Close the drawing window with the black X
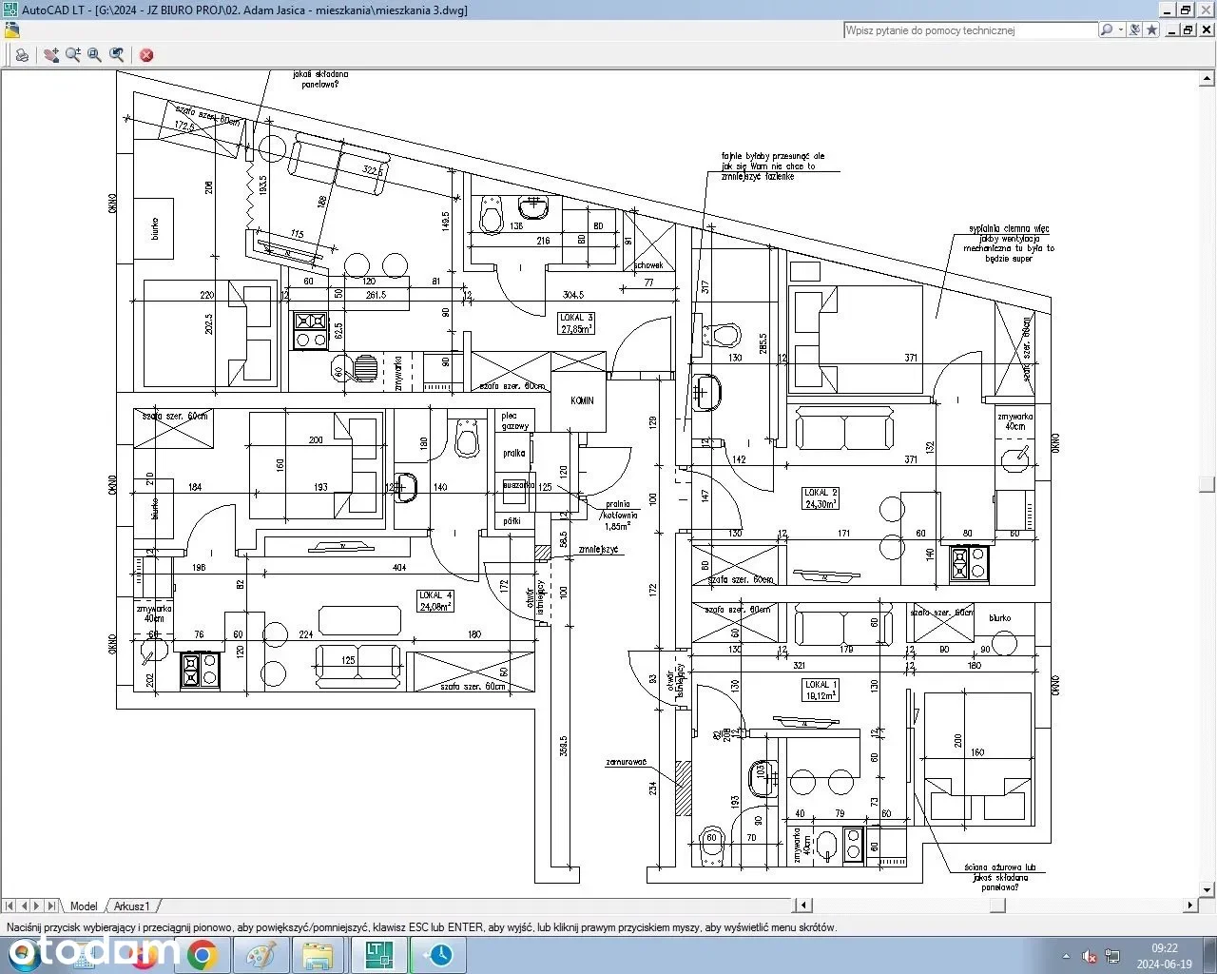 pos(1205,29)
